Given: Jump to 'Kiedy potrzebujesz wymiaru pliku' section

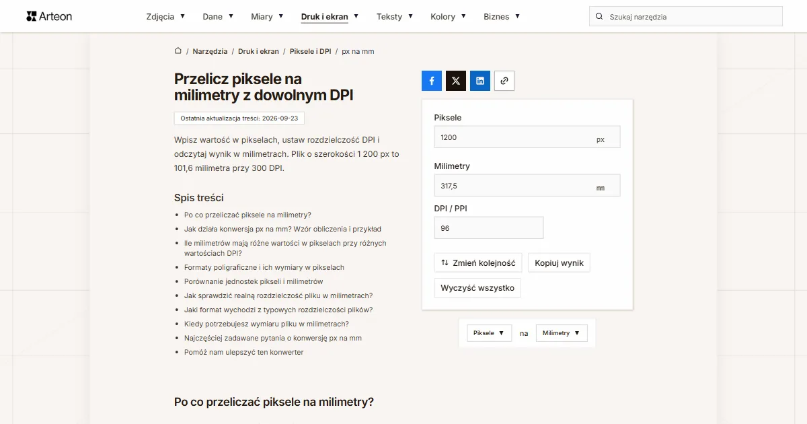Looking at the screenshot, I should click(266, 324).
